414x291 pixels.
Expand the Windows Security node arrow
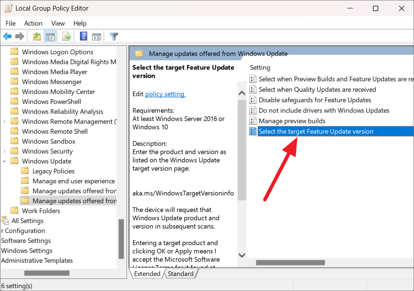[x=4, y=151]
